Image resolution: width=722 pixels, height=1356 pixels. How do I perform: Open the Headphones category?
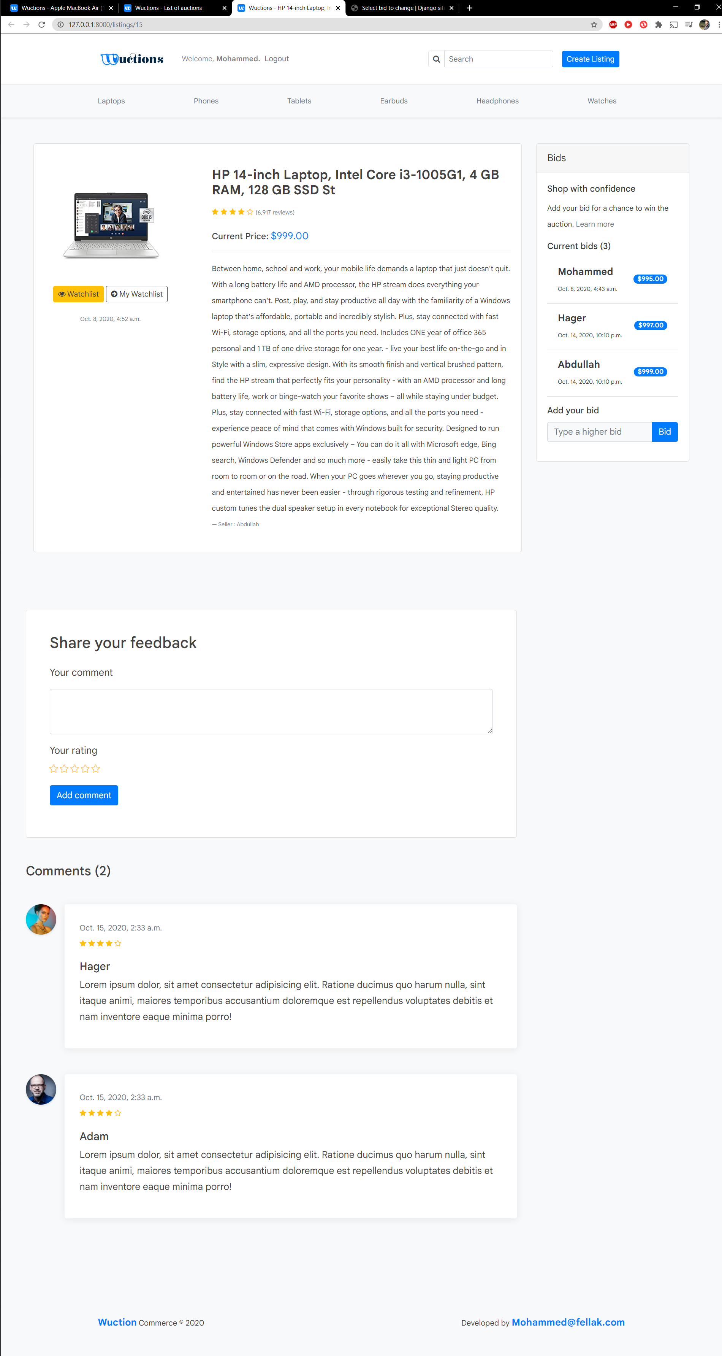pyautogui.click(x=497, y=101)
